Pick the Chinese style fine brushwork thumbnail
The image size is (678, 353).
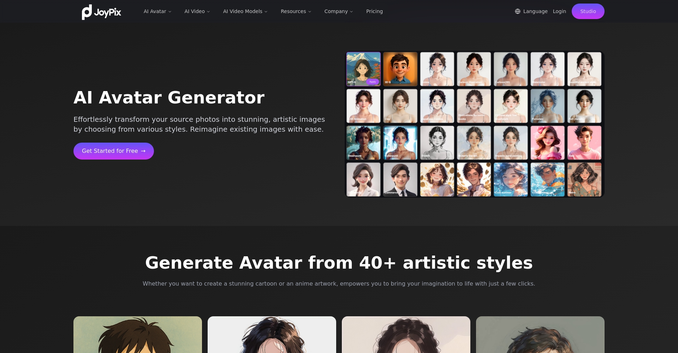point(511,106)
